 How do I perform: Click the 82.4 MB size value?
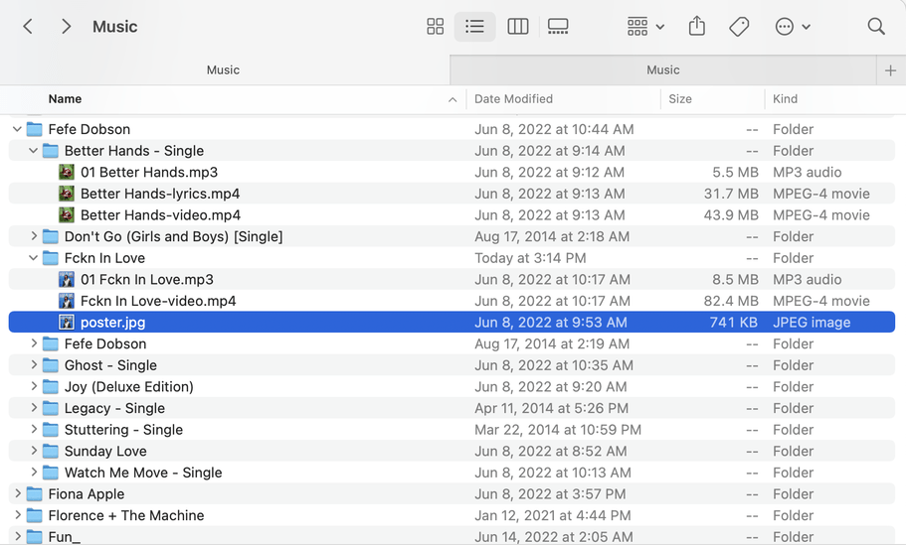pyautogui.click(x=730, y=301)
